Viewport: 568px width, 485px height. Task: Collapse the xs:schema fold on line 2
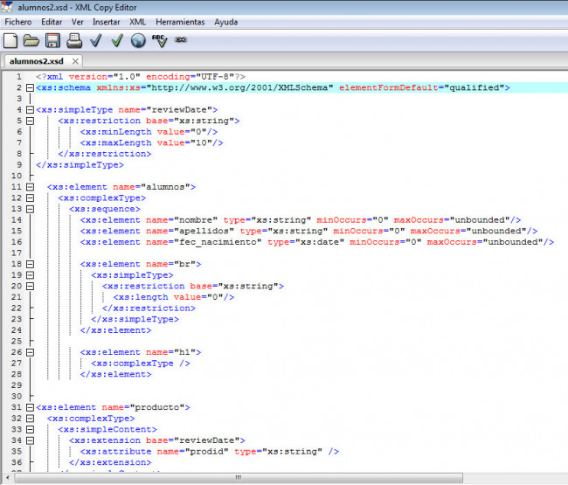point(30,87)
